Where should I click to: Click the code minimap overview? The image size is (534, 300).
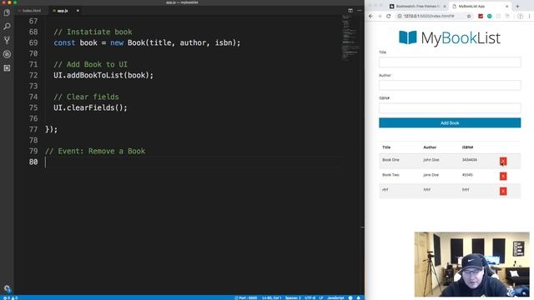[350, 37]
